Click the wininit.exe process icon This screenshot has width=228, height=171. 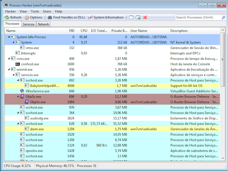point(13,70)
